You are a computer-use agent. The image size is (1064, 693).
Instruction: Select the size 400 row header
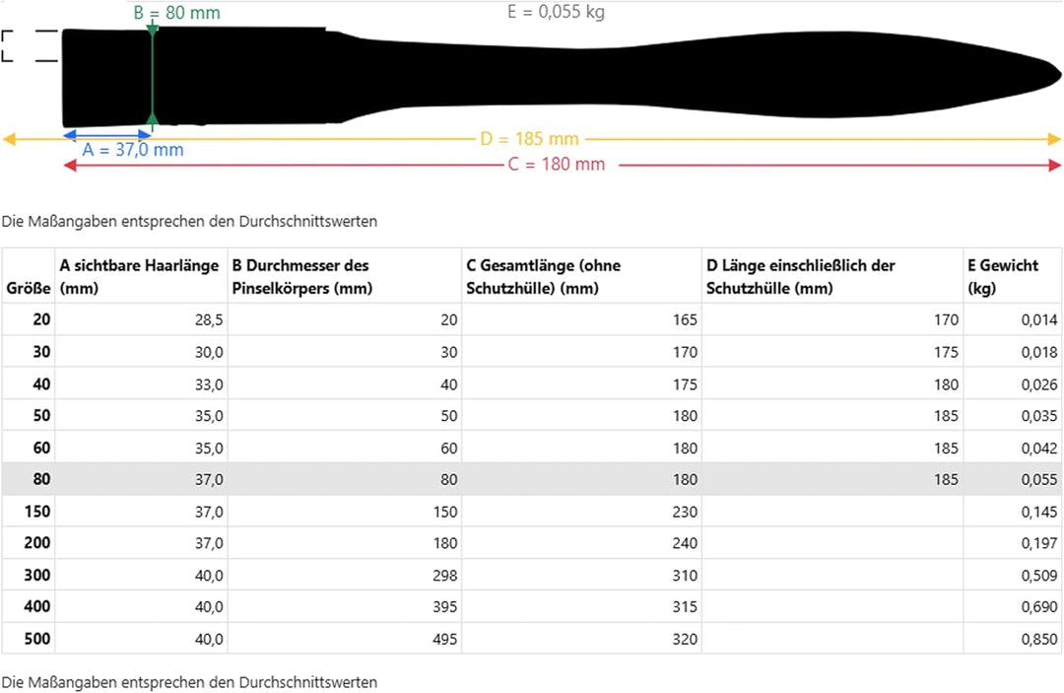tap(29, 607)
